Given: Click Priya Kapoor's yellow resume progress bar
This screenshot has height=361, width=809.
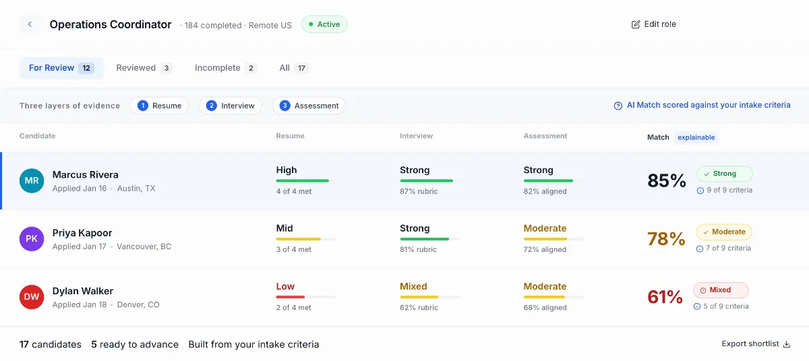Looking at the screenshot, I should coord(306,238).
